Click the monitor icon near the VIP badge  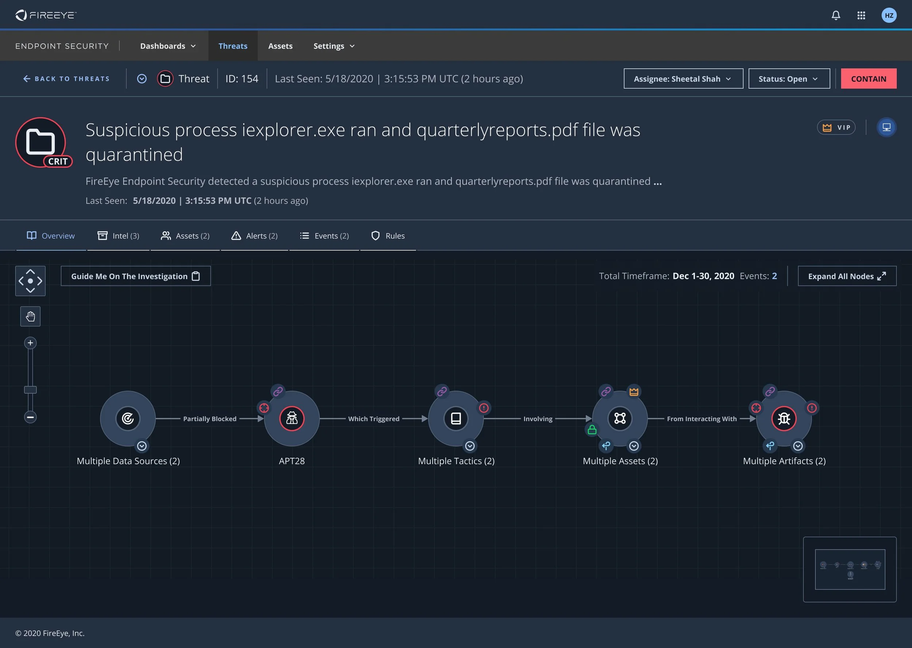886,127
